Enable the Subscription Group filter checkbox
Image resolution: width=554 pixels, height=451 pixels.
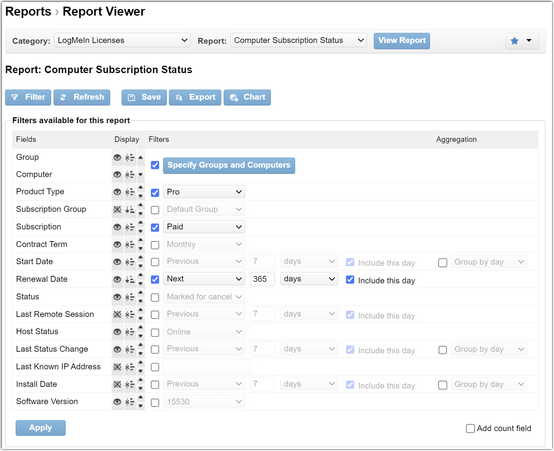pos(155,210)
